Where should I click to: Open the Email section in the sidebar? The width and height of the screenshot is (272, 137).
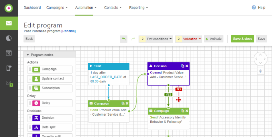[9, 23]
